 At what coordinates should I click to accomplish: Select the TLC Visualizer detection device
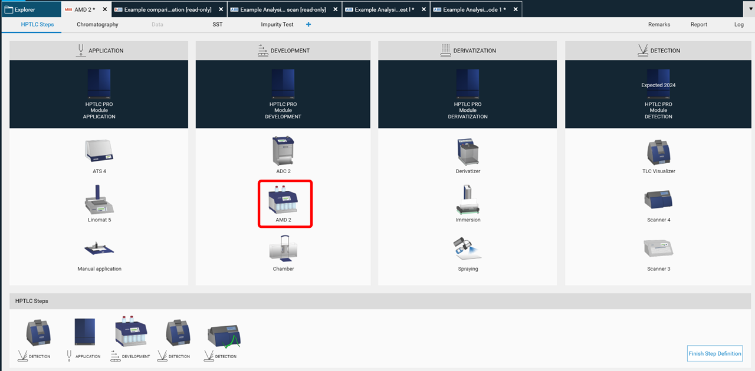click(658, 153)
